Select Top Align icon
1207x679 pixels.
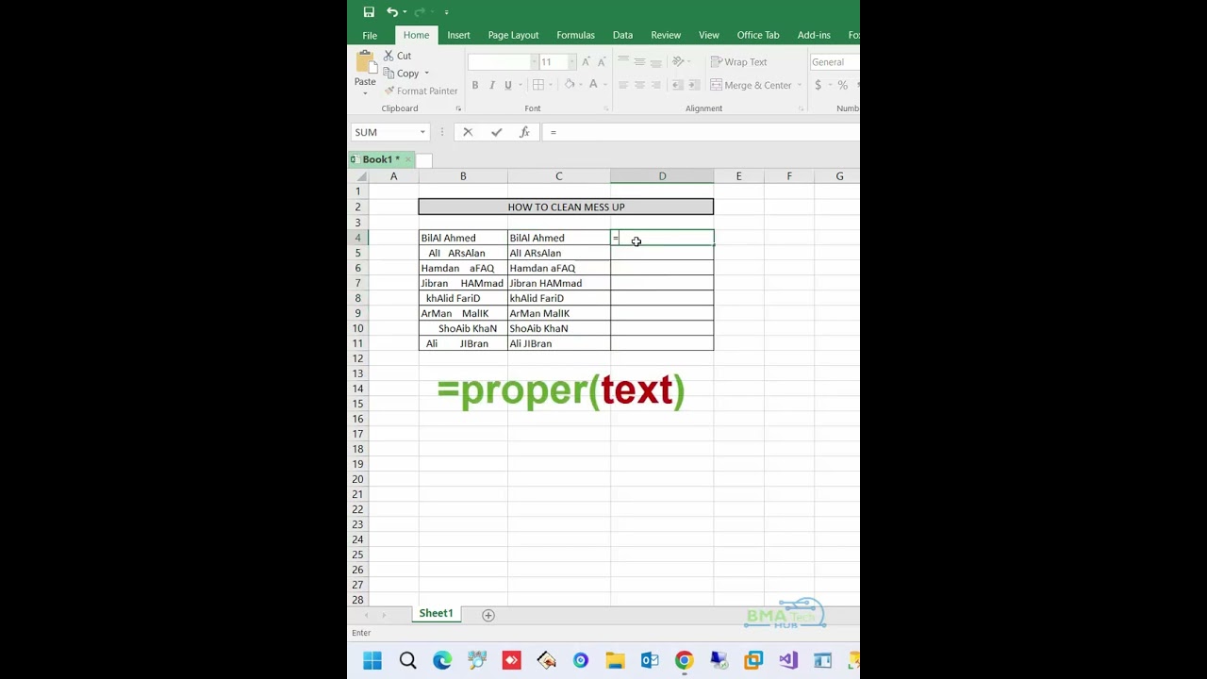coord(623,62)
